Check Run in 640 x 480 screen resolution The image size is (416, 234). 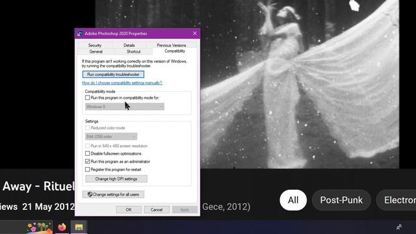87,146
